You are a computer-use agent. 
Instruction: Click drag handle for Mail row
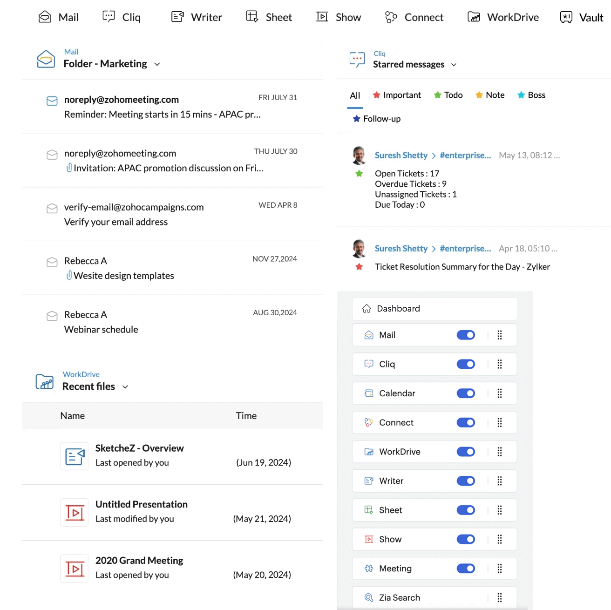pyautogui.click(x=500, y=335)
